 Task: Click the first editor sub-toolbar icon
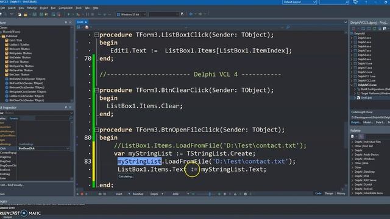tap(79, 27)
